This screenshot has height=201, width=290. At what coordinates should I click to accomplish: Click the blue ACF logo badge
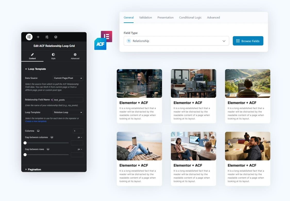100,44
